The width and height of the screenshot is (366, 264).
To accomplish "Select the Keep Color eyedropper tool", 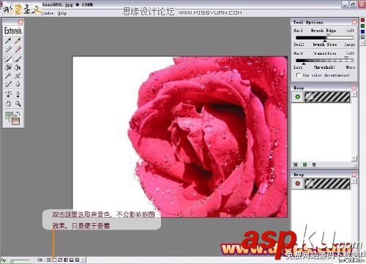I will coord(8,41).
